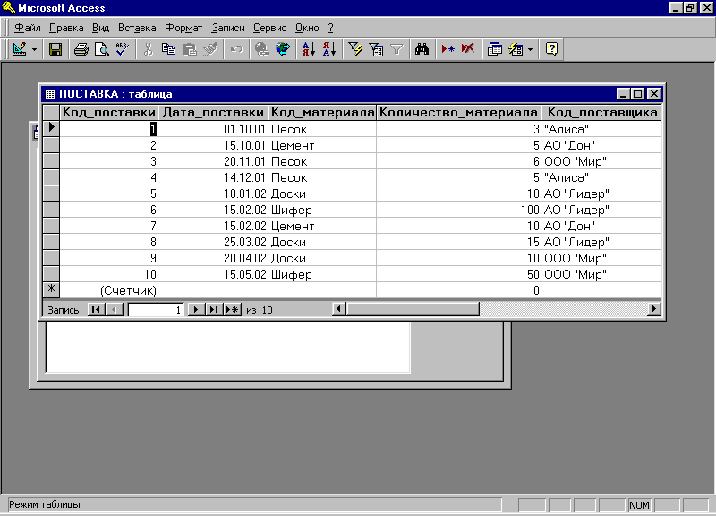Add new record toolbar icon
This screenshot has width=716, height=516.
click(x=448, y=49)
